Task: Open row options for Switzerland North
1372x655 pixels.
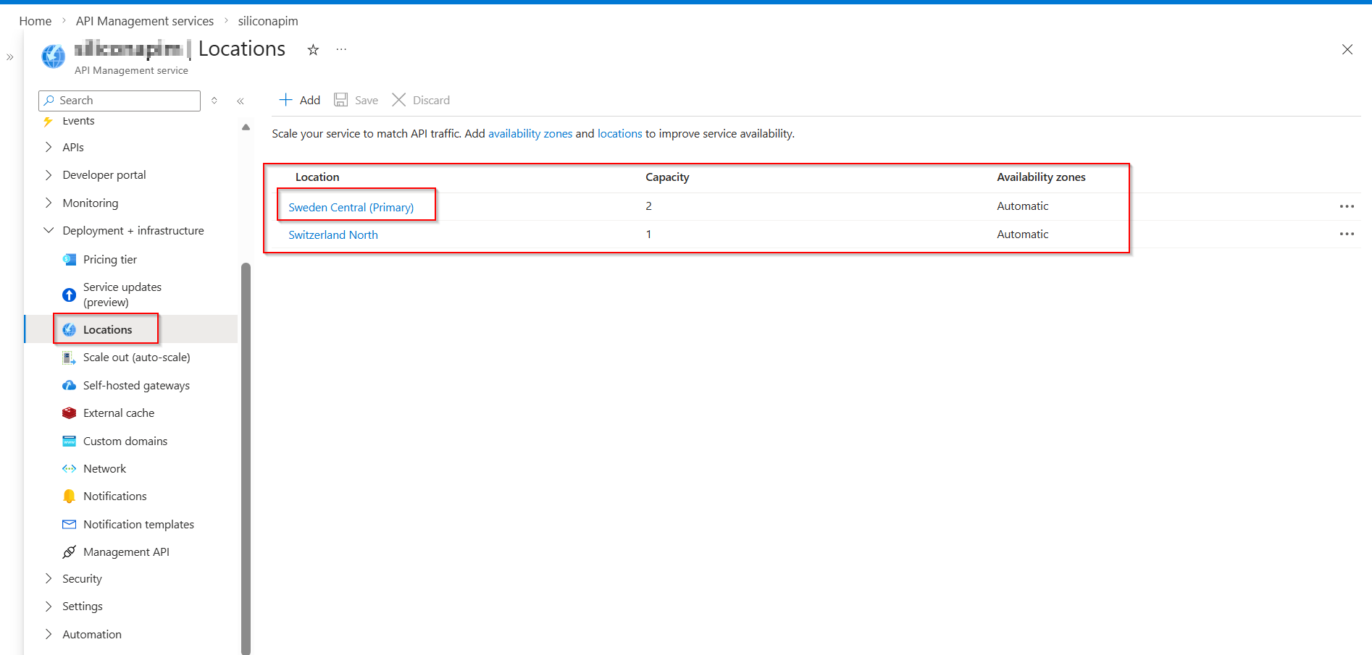Action: tap(1347, 234)
